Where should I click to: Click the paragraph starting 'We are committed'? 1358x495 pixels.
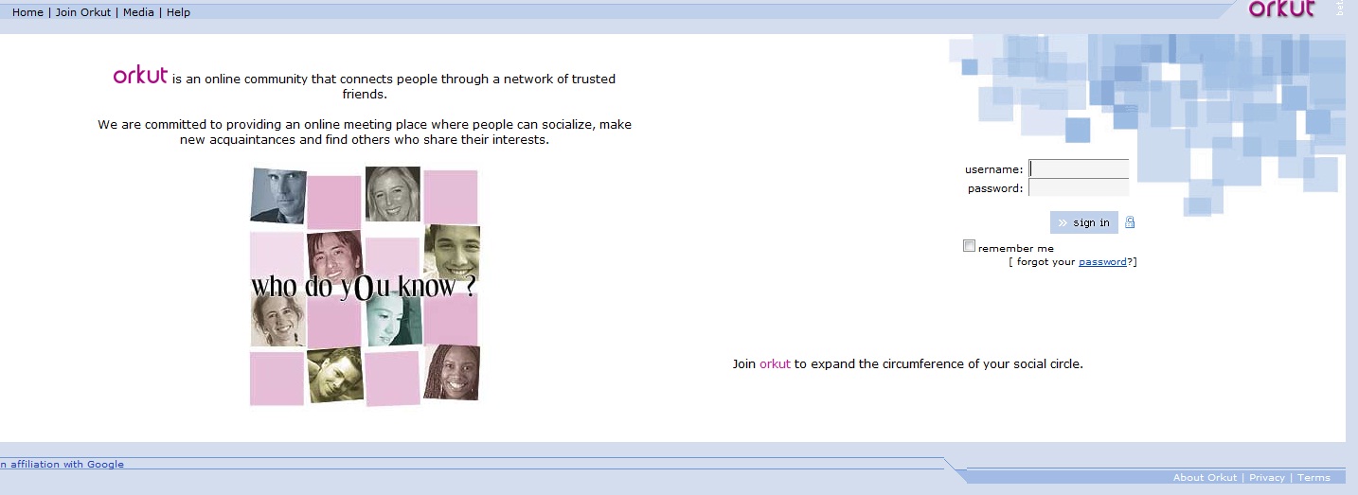(365, 132)
